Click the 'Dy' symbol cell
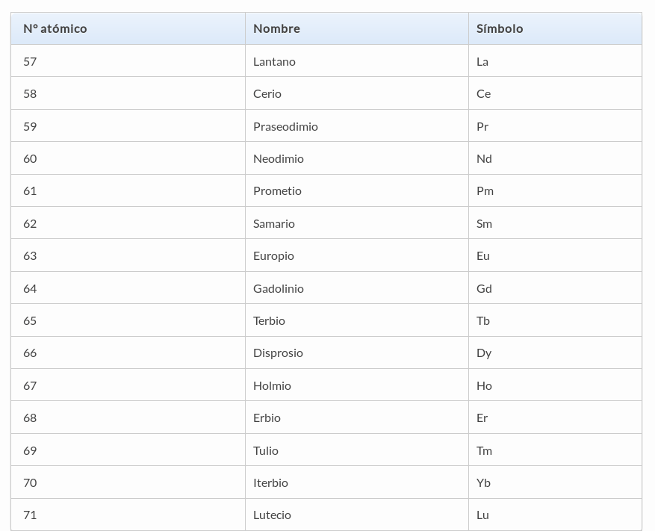The height and width of the screenshot is (531, 655). click(555, 353)
